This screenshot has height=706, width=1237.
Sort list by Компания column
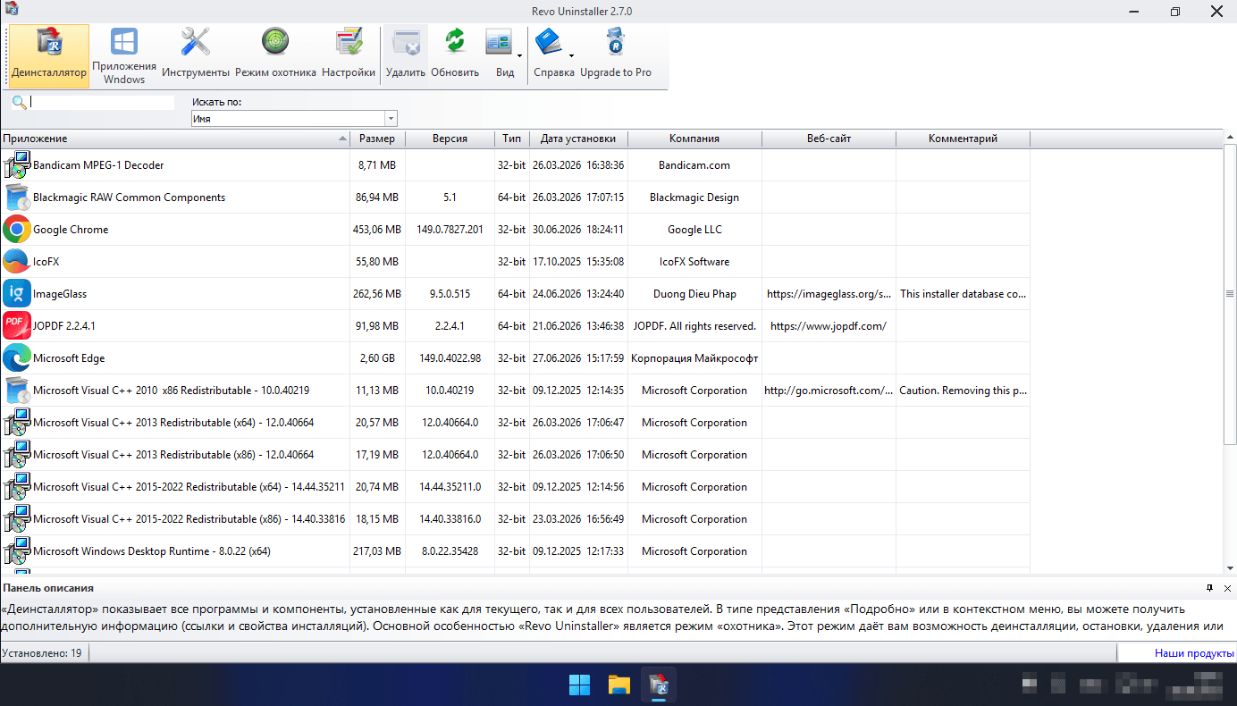point(695,139)
